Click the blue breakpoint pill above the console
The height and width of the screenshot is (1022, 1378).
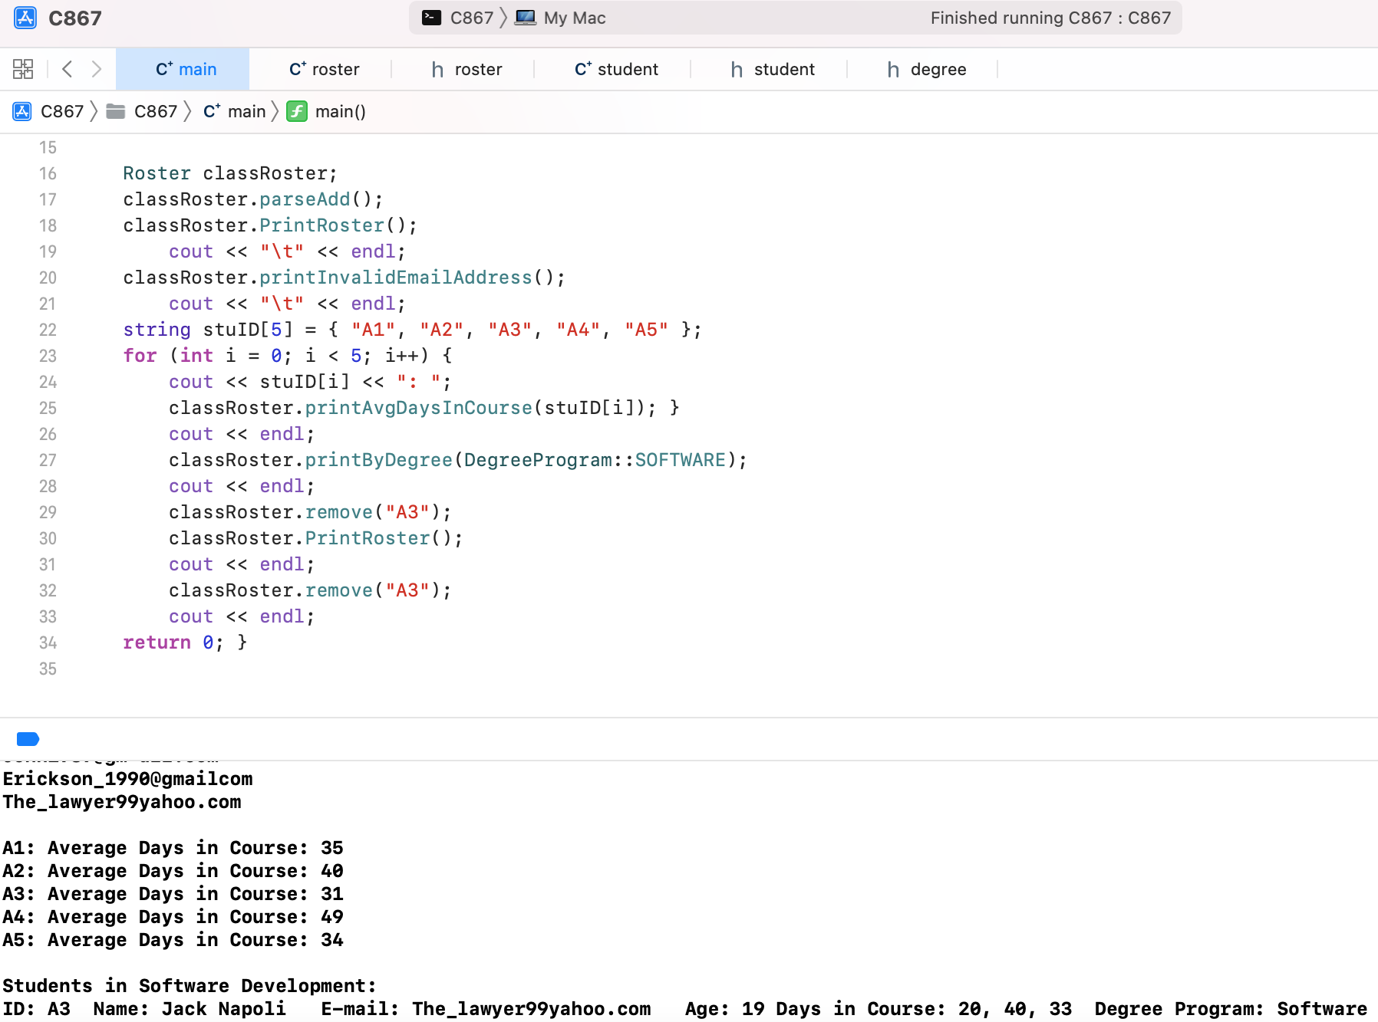click(27, 738)
